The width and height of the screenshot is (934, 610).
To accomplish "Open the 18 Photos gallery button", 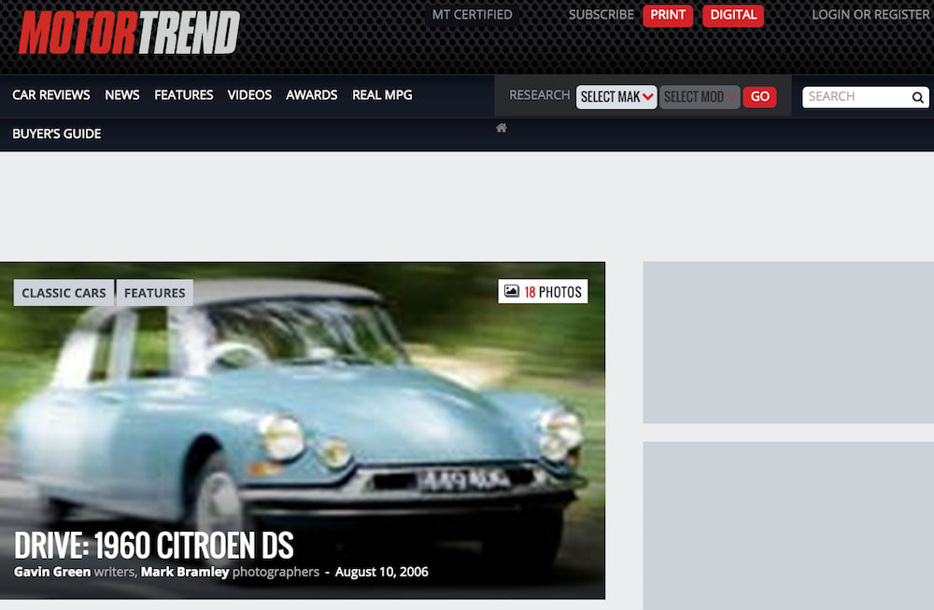I will tap(543, 292).
